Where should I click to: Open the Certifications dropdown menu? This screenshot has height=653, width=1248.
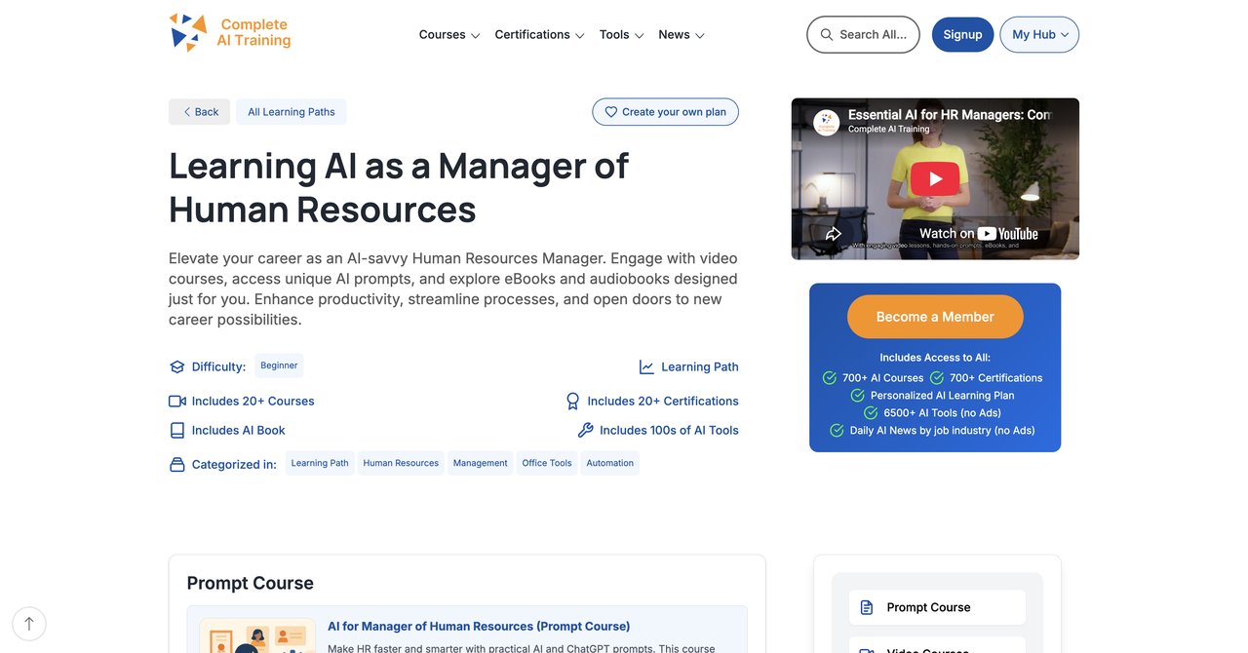pyautogui.click(x=539, y=34)
